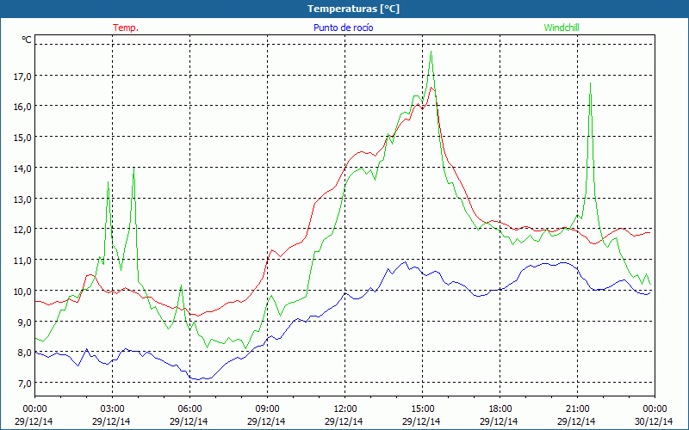Click the 21:00 time axis label

click(x=577, y=409)
